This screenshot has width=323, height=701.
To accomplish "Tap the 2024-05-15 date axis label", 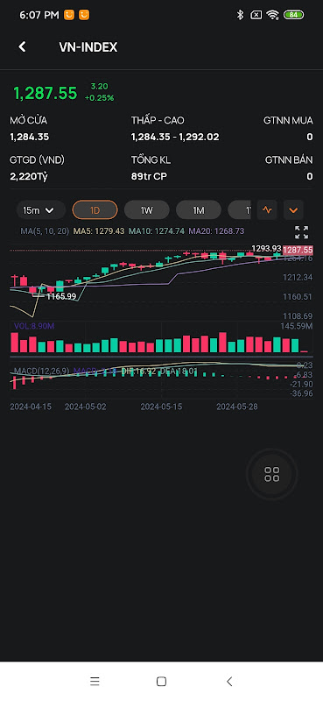I will click(161, 407).
